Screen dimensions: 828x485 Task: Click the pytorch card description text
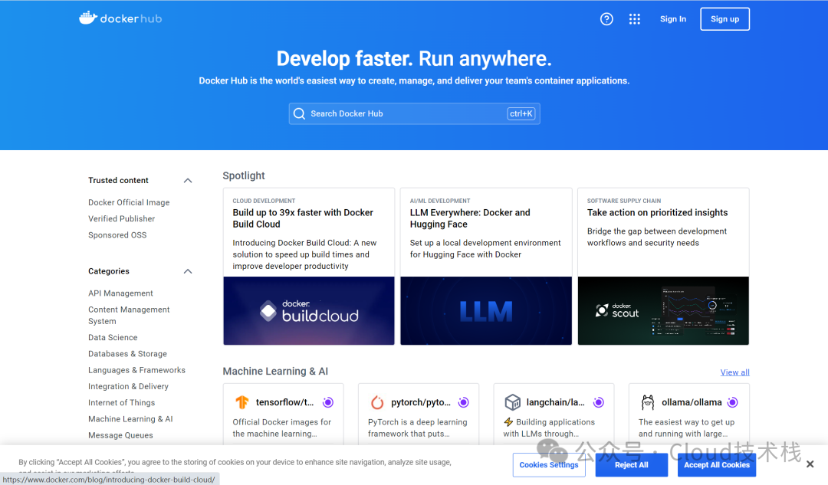pyautogui.click(x=417, y=428)
